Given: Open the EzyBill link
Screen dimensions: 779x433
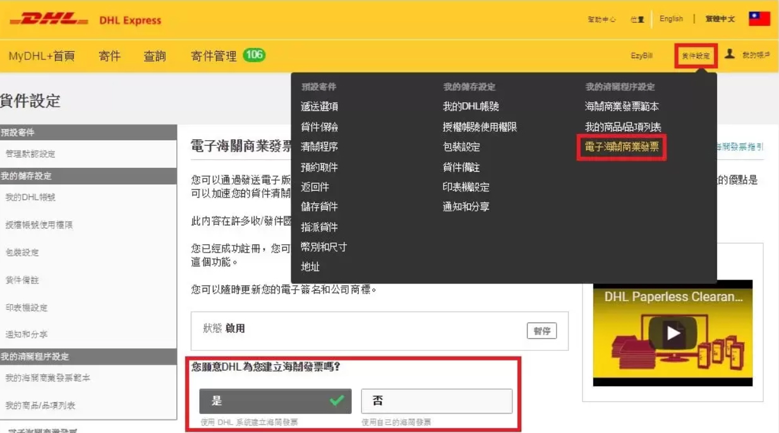Looking at the screenshot, I should 641,56.
